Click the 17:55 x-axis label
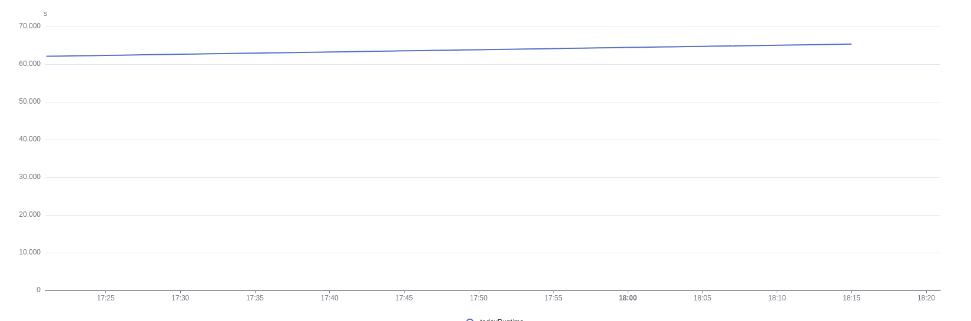971x321 pixels. (554, 298)
